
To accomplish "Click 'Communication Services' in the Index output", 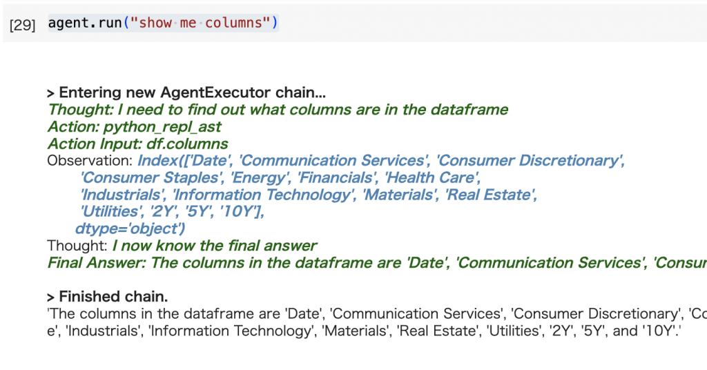I will coord(333,160).
